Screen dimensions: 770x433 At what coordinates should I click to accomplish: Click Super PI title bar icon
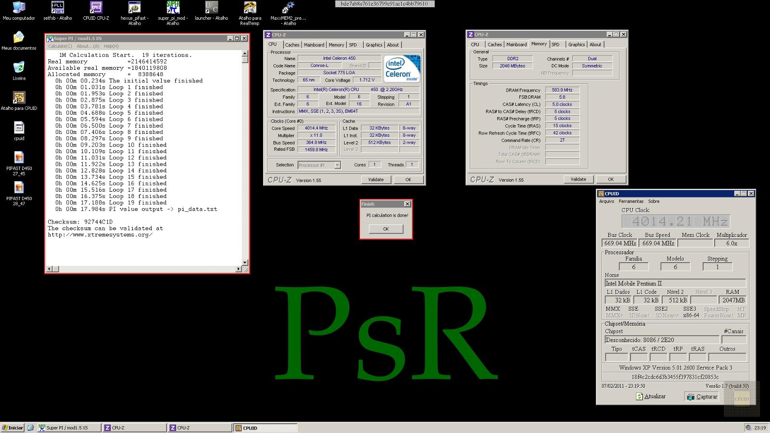[x=50, y=39]
